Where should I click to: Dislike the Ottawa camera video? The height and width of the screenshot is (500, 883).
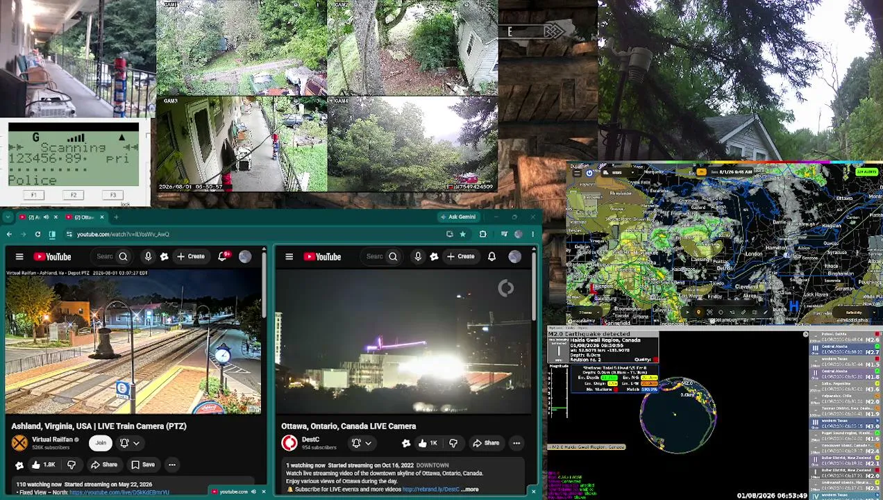[x=453, y=443]
